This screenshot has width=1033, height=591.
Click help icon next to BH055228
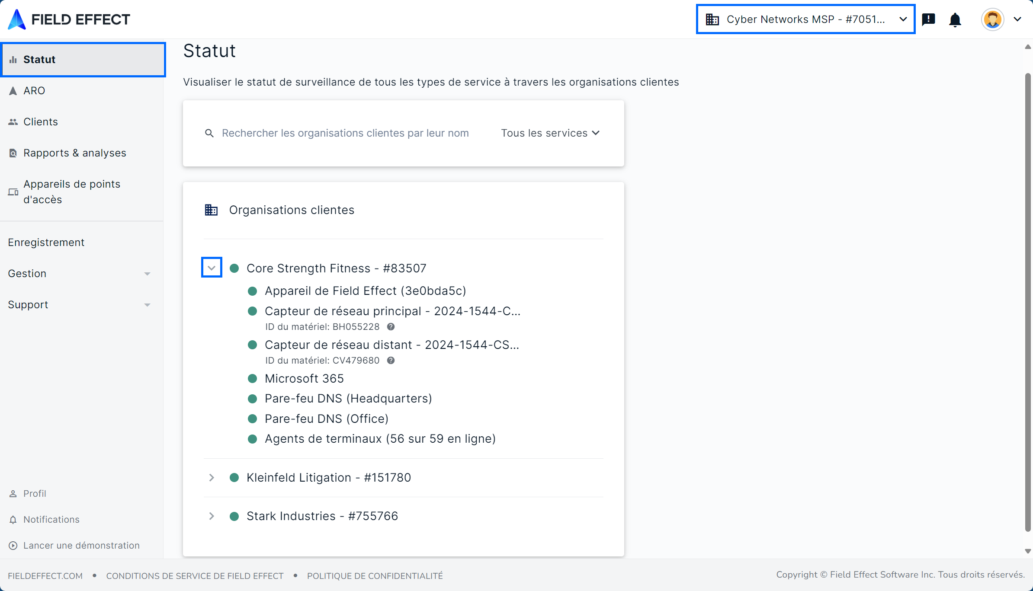(391, 327)
